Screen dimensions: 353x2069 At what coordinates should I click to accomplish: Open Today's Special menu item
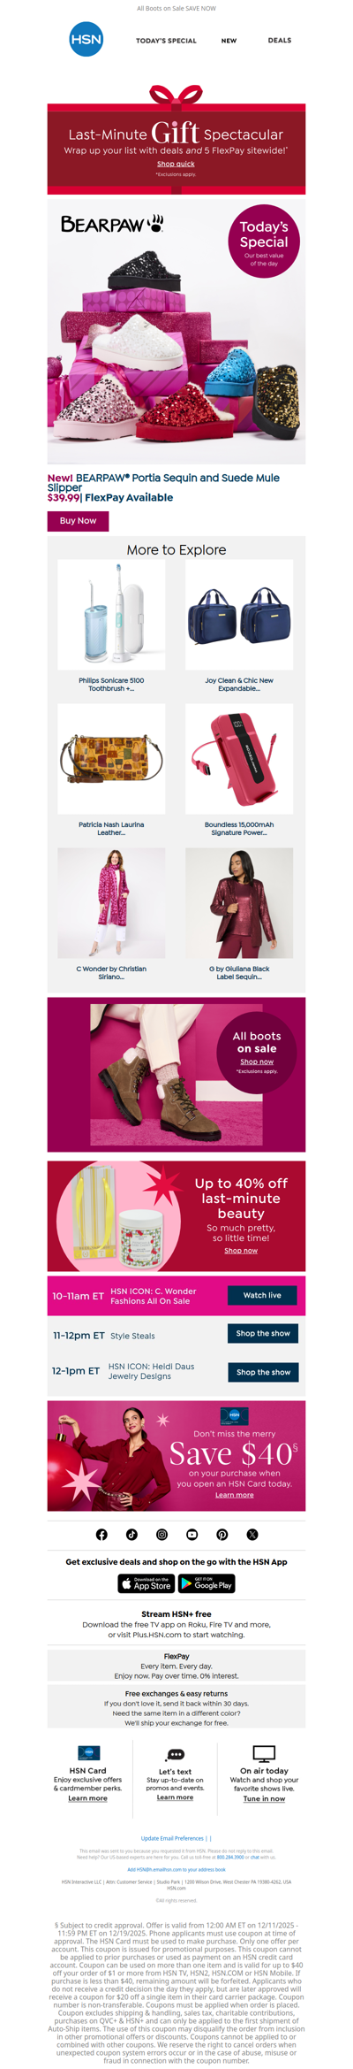click(166, 41)
